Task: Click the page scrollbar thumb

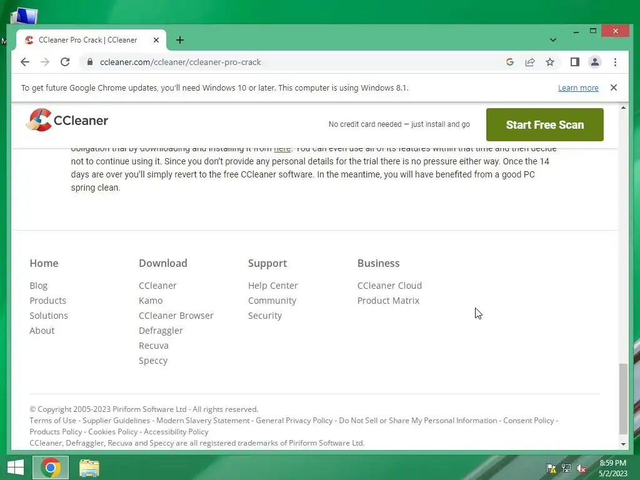Action: tap(623, 399)
